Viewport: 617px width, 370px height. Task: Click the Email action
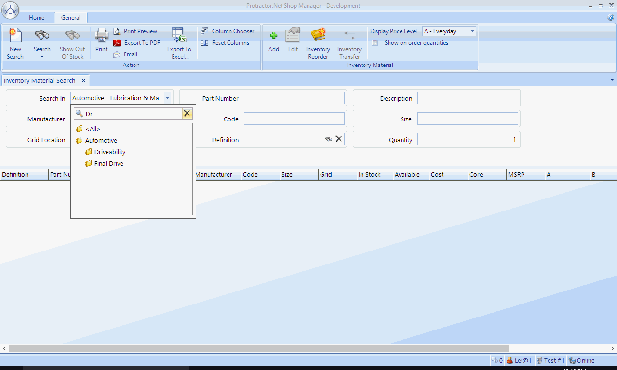pos(125,54)
